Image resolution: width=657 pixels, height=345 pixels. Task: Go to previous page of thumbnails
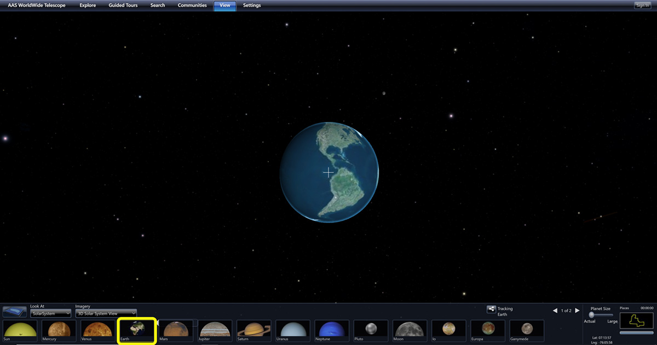coord(555,311)
